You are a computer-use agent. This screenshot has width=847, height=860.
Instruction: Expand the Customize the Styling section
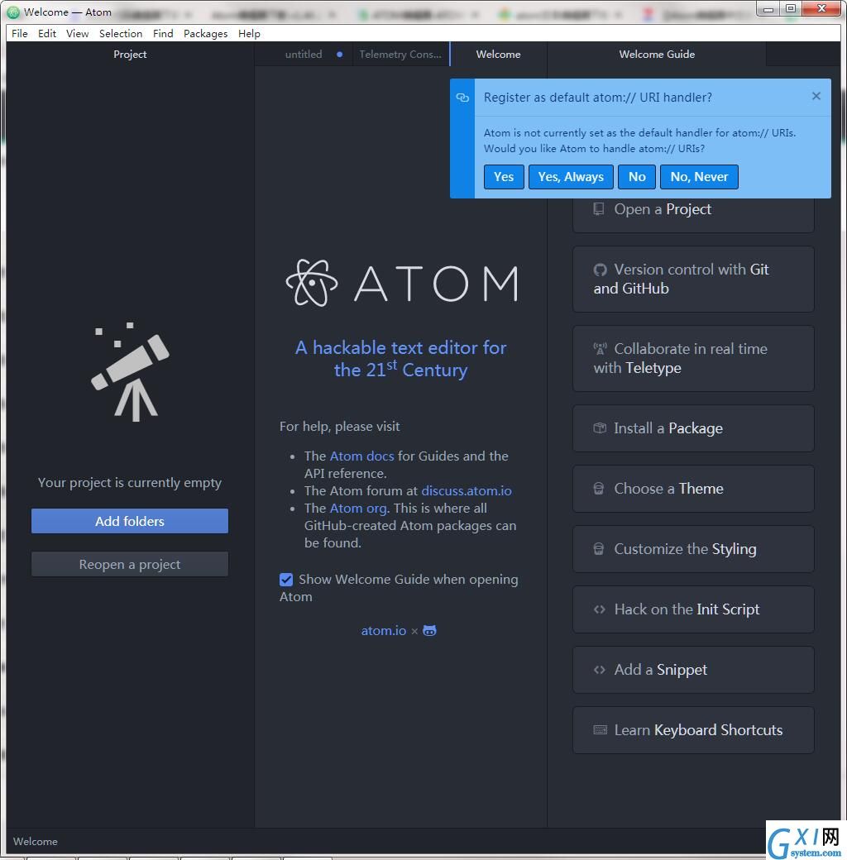[693, 549]
